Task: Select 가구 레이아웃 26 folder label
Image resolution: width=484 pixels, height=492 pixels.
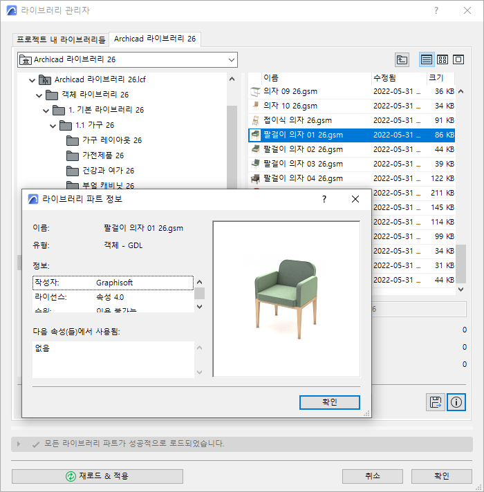Action: [112, 140]
